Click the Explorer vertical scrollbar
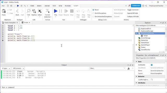The height and width of the screenshot is (93, 167). pyautogui.click(x=166, y=39)
